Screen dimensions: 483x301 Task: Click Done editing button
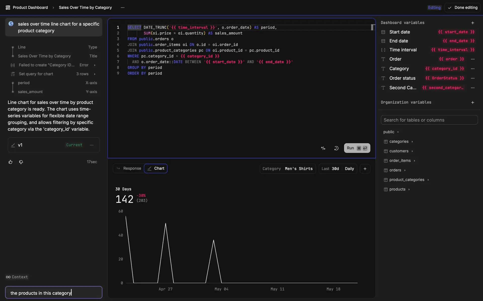[x=463, y=8]
